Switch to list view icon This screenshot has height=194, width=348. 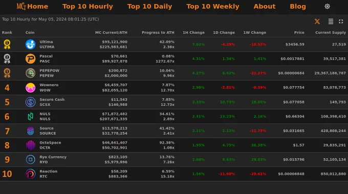(x=331, y=21)
